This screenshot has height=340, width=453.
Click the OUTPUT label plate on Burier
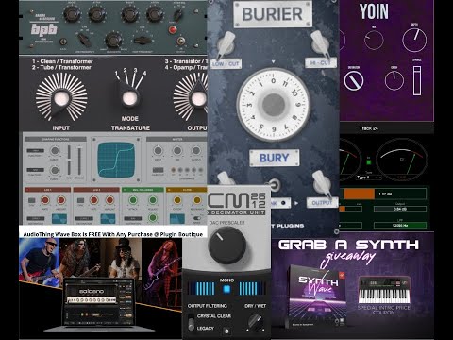click(322, 203)
